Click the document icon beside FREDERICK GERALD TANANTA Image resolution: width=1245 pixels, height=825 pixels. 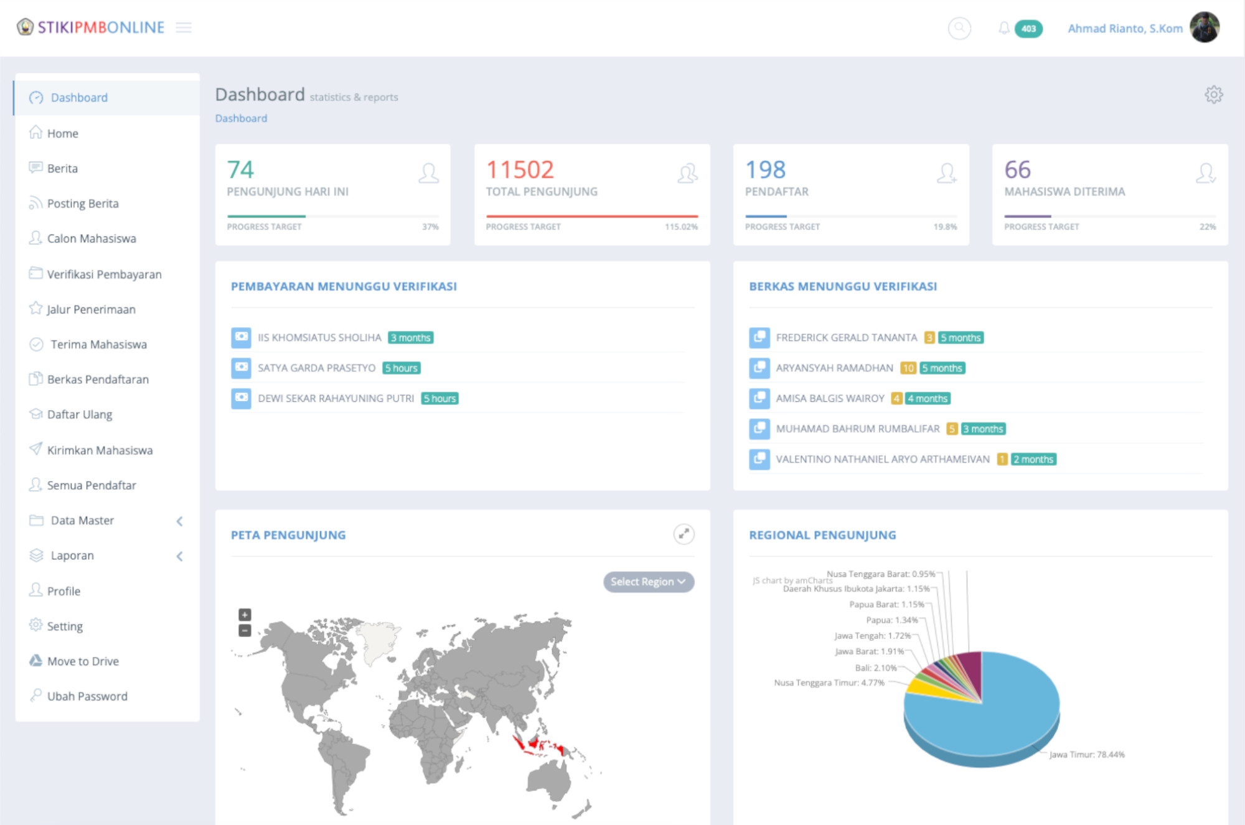pos(759,338)
